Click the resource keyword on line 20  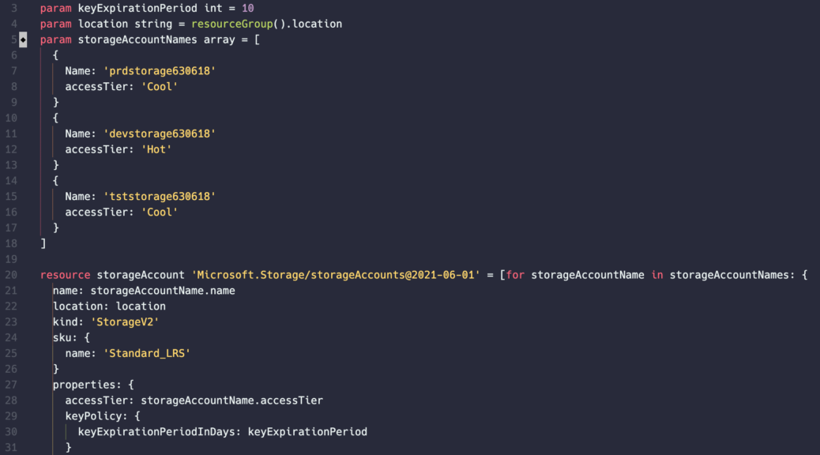click(66, 275)
